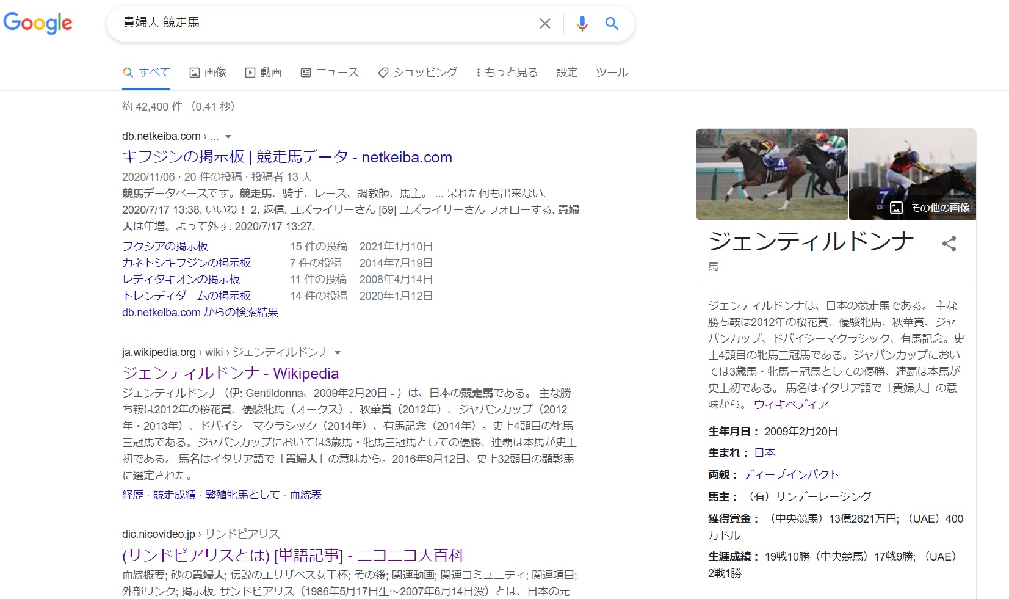Open ジェンティルドンナ - Wikipedia result

click(x=230, y=373)
